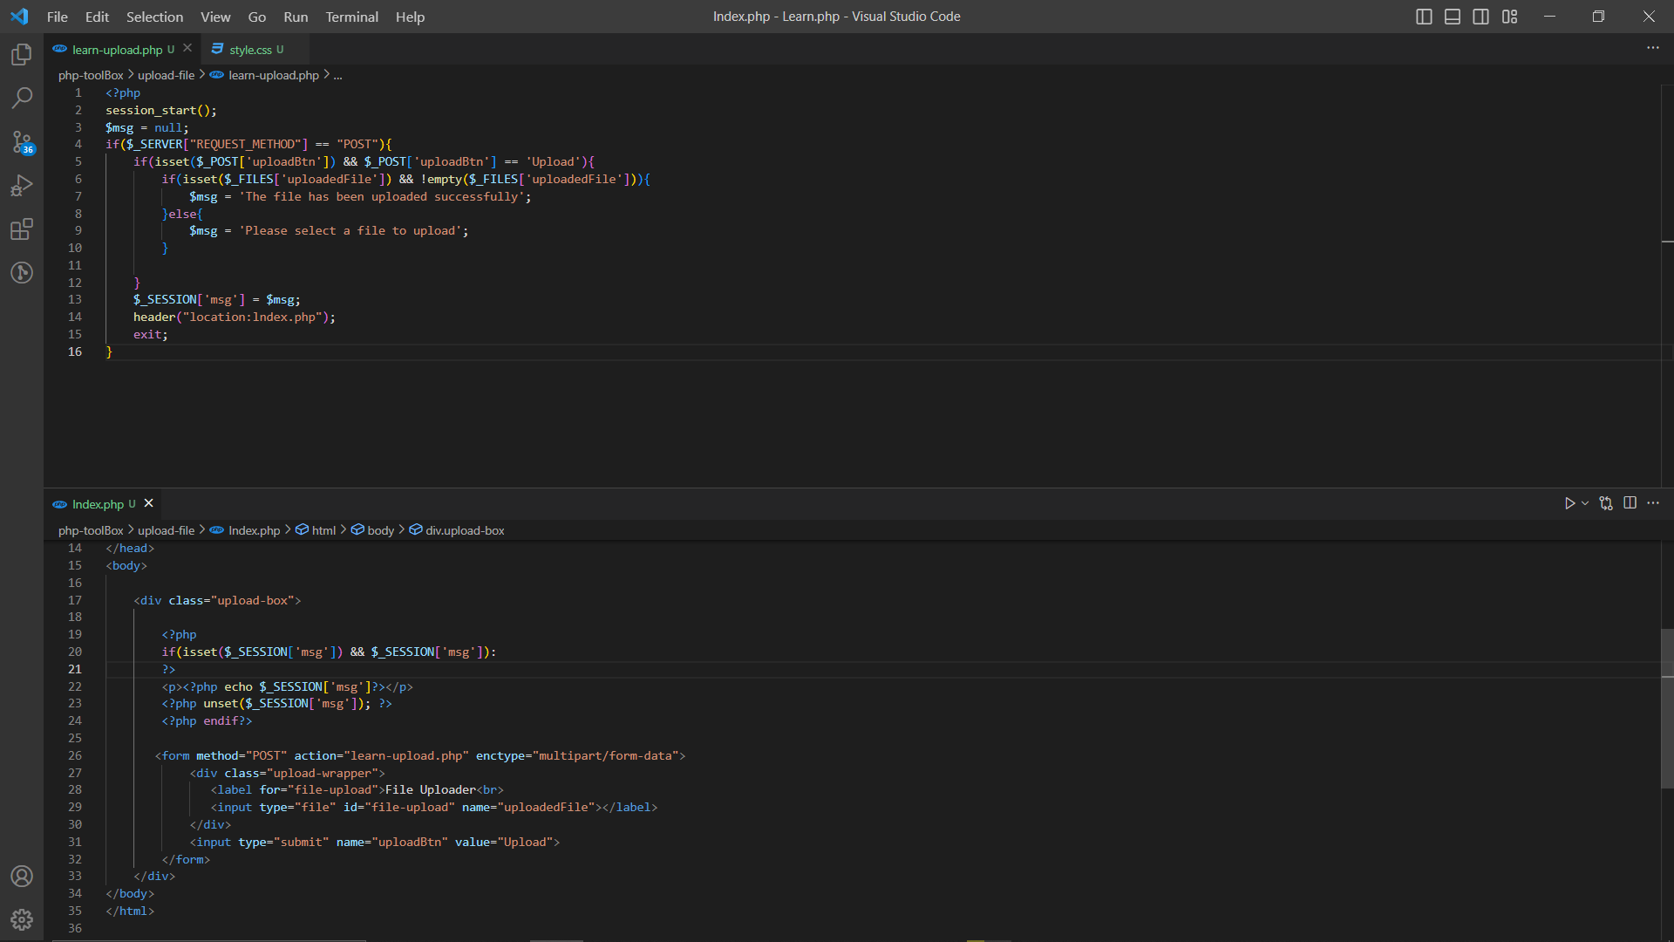Screen dimensions: 1674x942
Task: Open the Selection menu
Action: tap(154, 17)
